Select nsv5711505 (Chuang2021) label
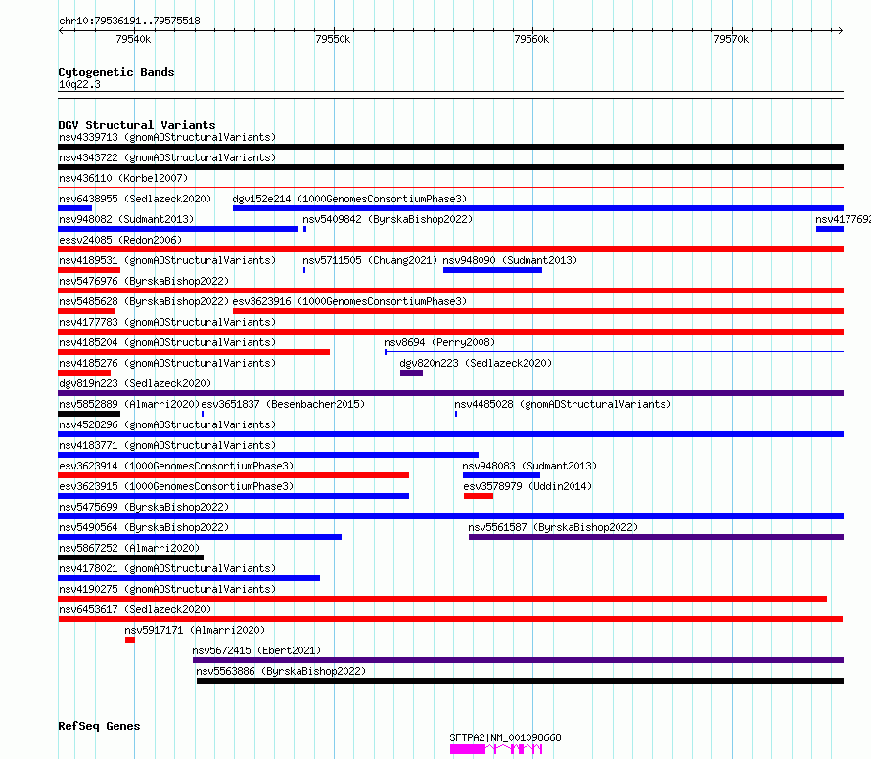871x759 pixels. tap(370, 260)
